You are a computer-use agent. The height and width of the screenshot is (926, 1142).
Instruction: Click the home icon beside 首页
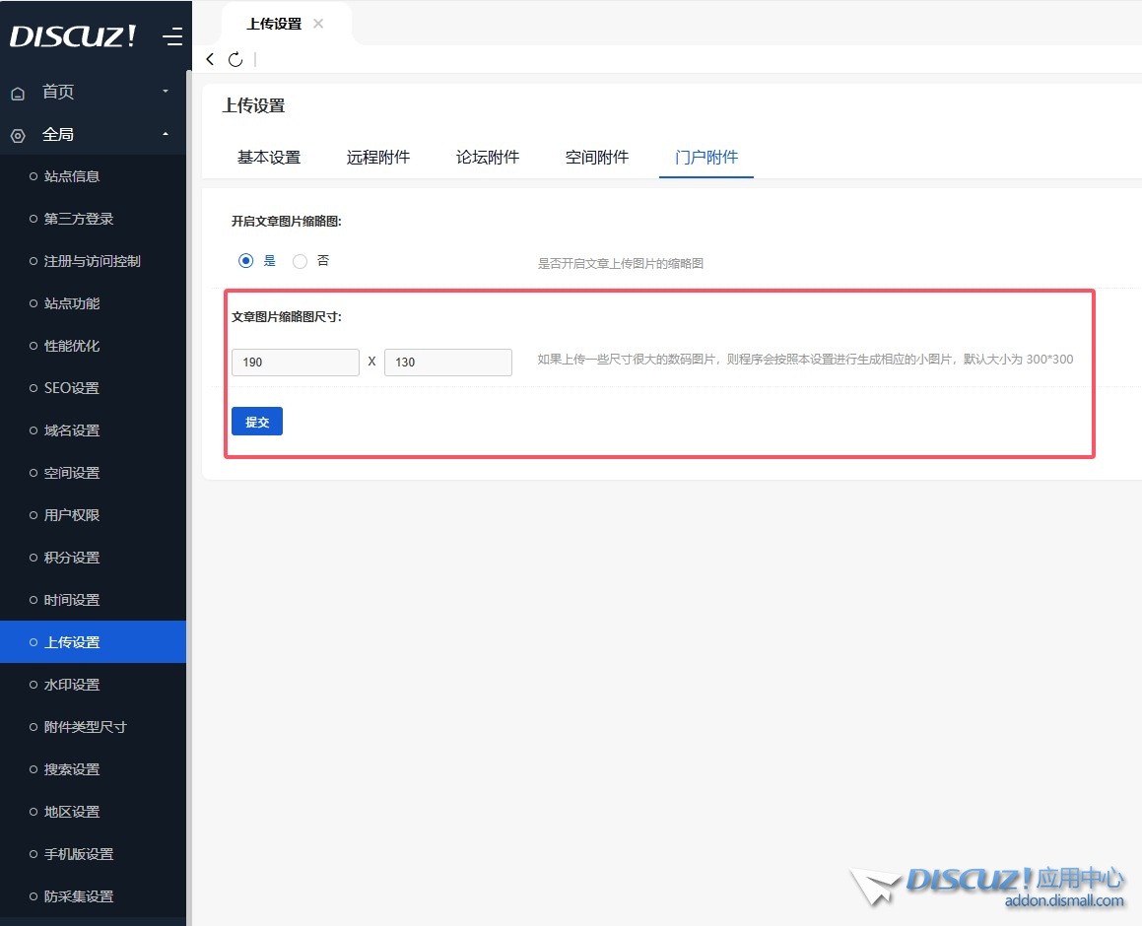click(x=18, y=93)
